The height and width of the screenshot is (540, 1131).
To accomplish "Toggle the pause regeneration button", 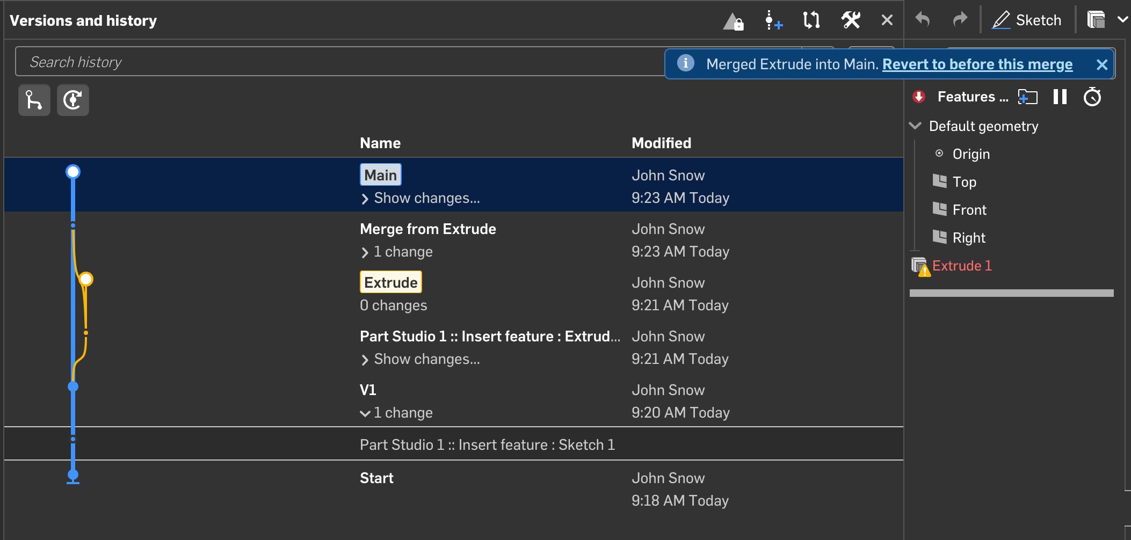I will (x=1060, y=97).
